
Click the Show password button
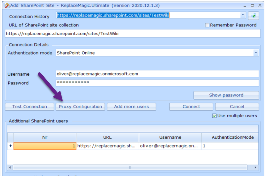point(226,95)
